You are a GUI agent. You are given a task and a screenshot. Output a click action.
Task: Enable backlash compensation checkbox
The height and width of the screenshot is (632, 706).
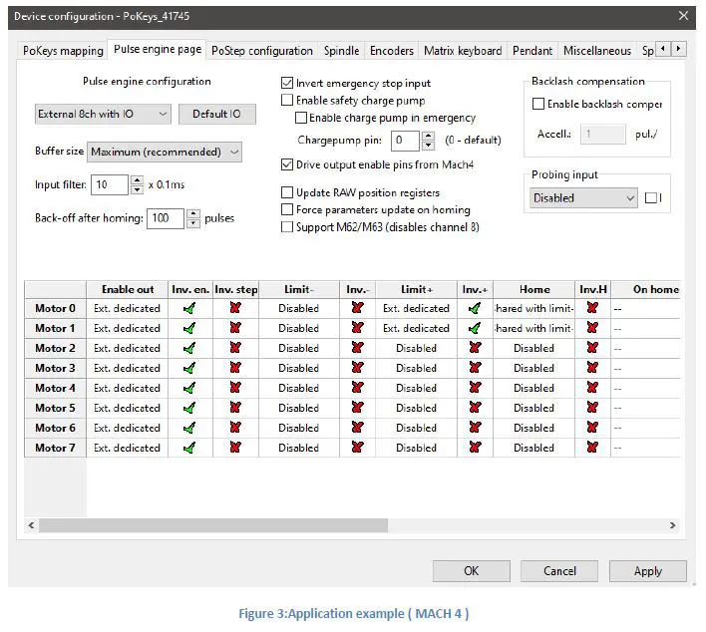[538, 104]
